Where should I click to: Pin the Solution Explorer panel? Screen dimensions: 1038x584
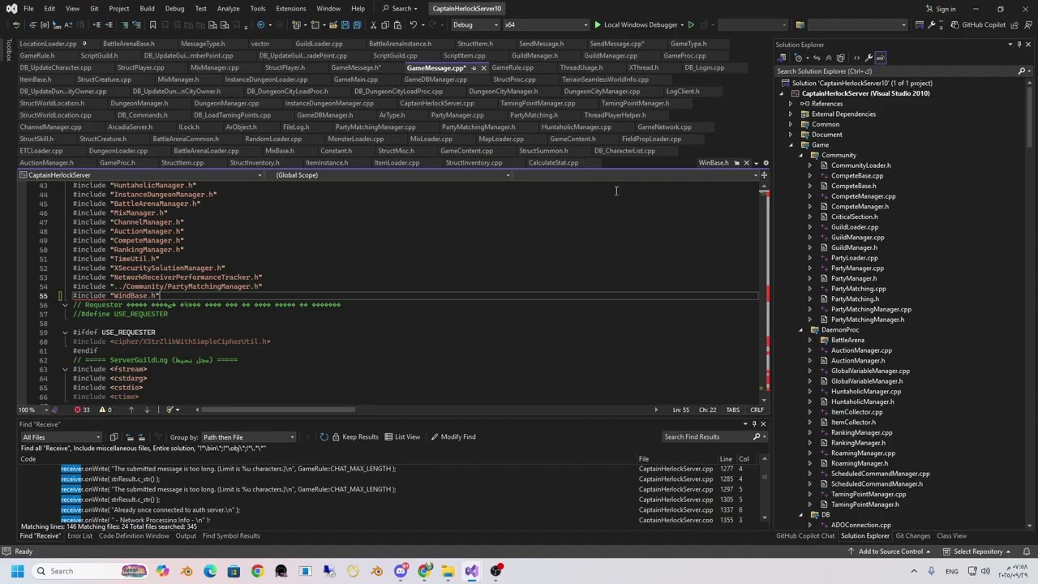1019,45
